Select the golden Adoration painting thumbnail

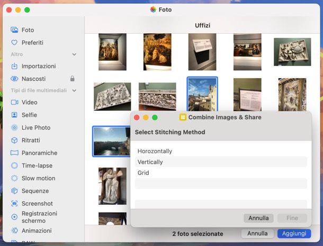tap(157, 52)
